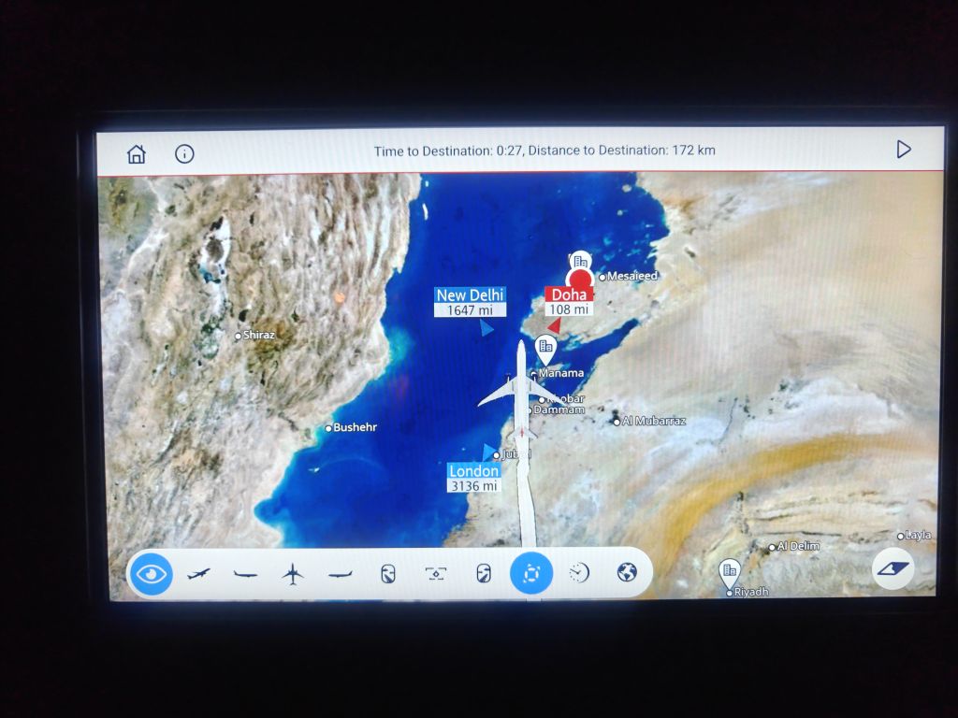Viewport: 958px width, 718px height.
Task: Open the Manama city pin marker
Action: (x=545, y=349)
